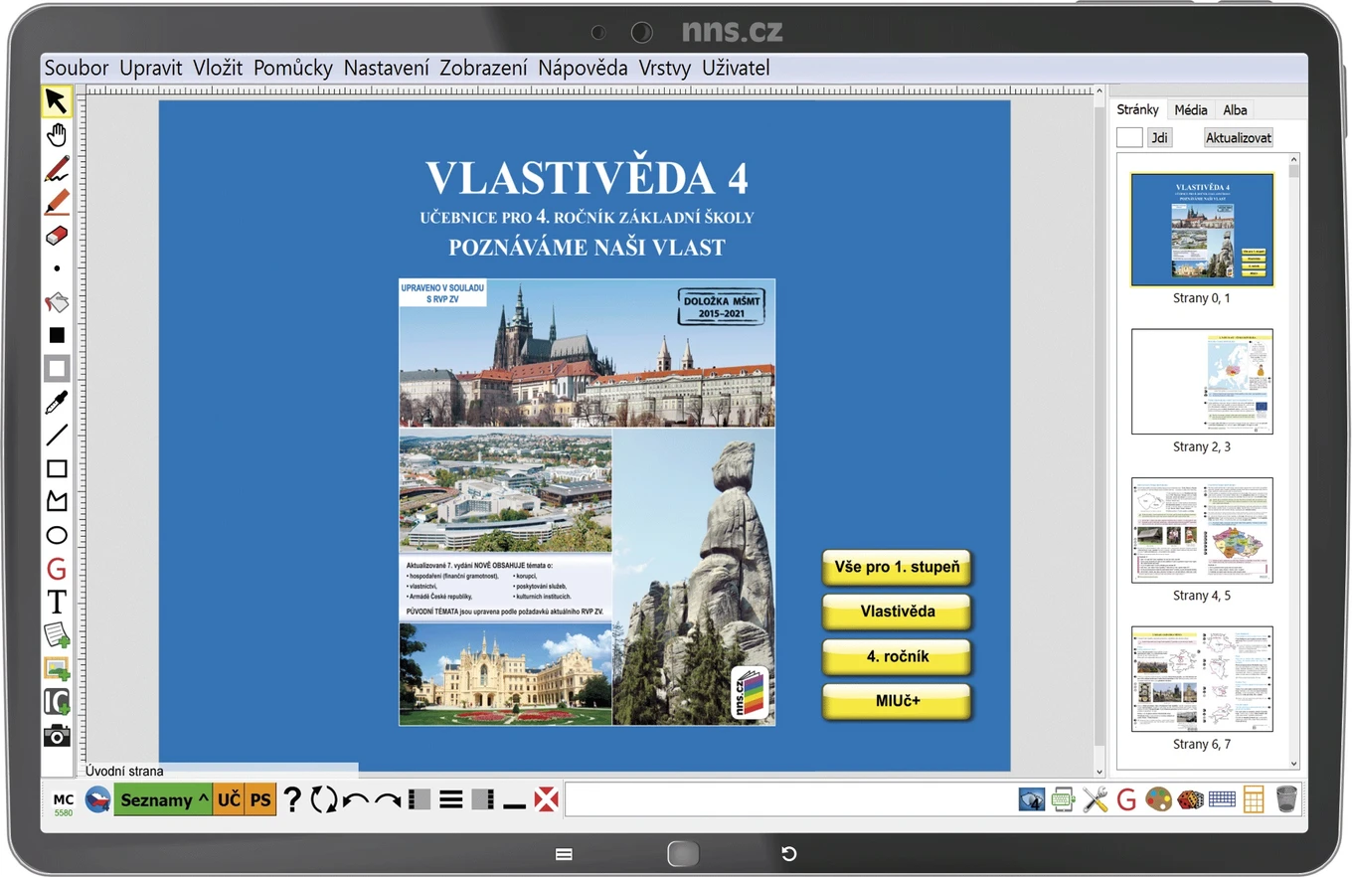This screenshot has height=877, width=1352.
Task: Expand the Seznamy ^ list
Action: coord(164,799)
